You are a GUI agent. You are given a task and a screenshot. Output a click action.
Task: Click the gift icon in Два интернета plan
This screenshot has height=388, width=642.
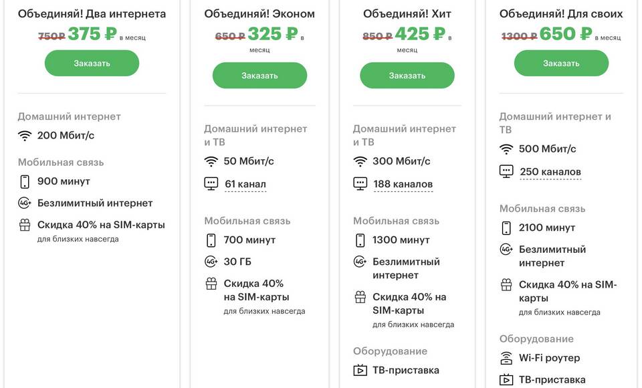pos(25,225)
